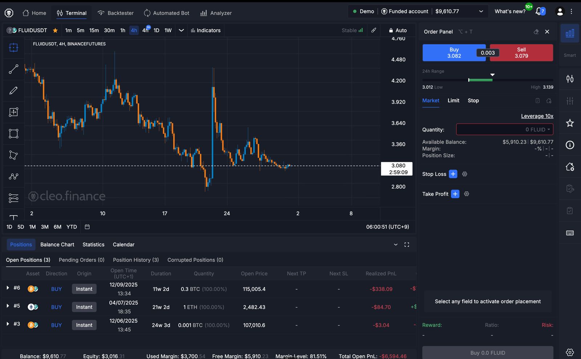Add a Stop Loss with the plus toggle
Image resolution: width=581 pixels, height=359 pixels.
pos(453,174)
